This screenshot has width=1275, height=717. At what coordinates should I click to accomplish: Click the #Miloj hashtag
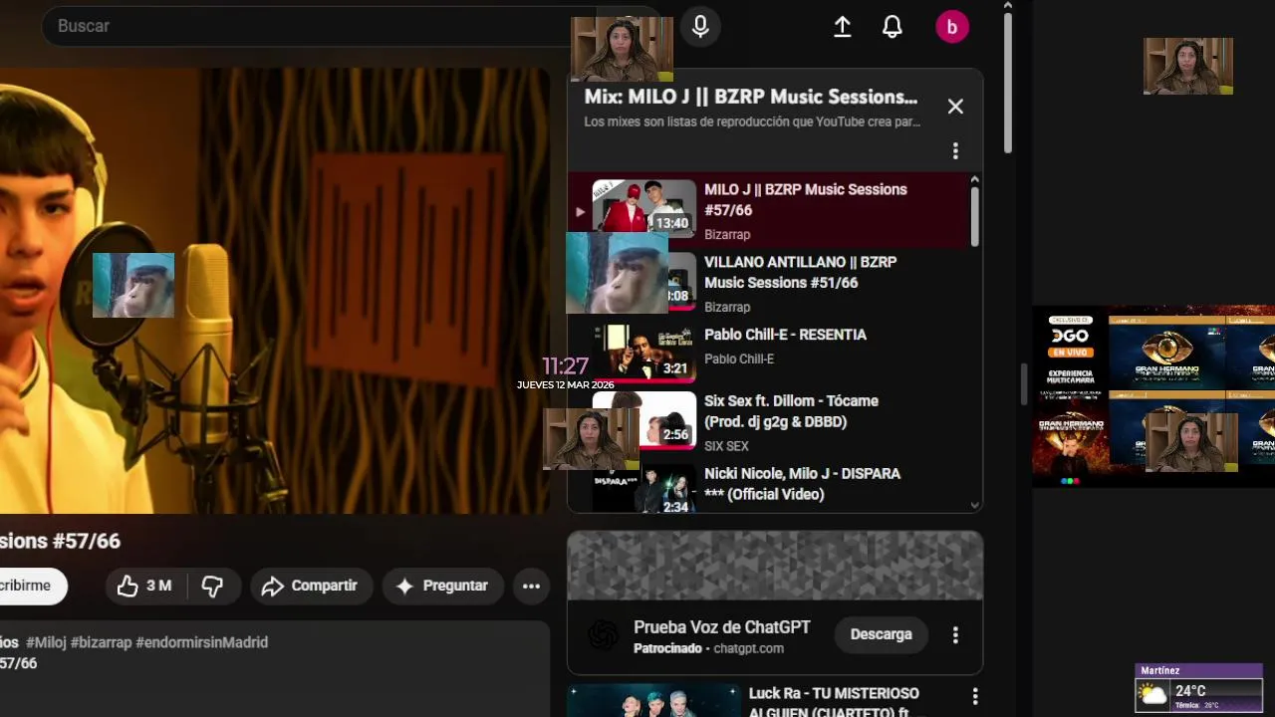click(x=46, y=642)
